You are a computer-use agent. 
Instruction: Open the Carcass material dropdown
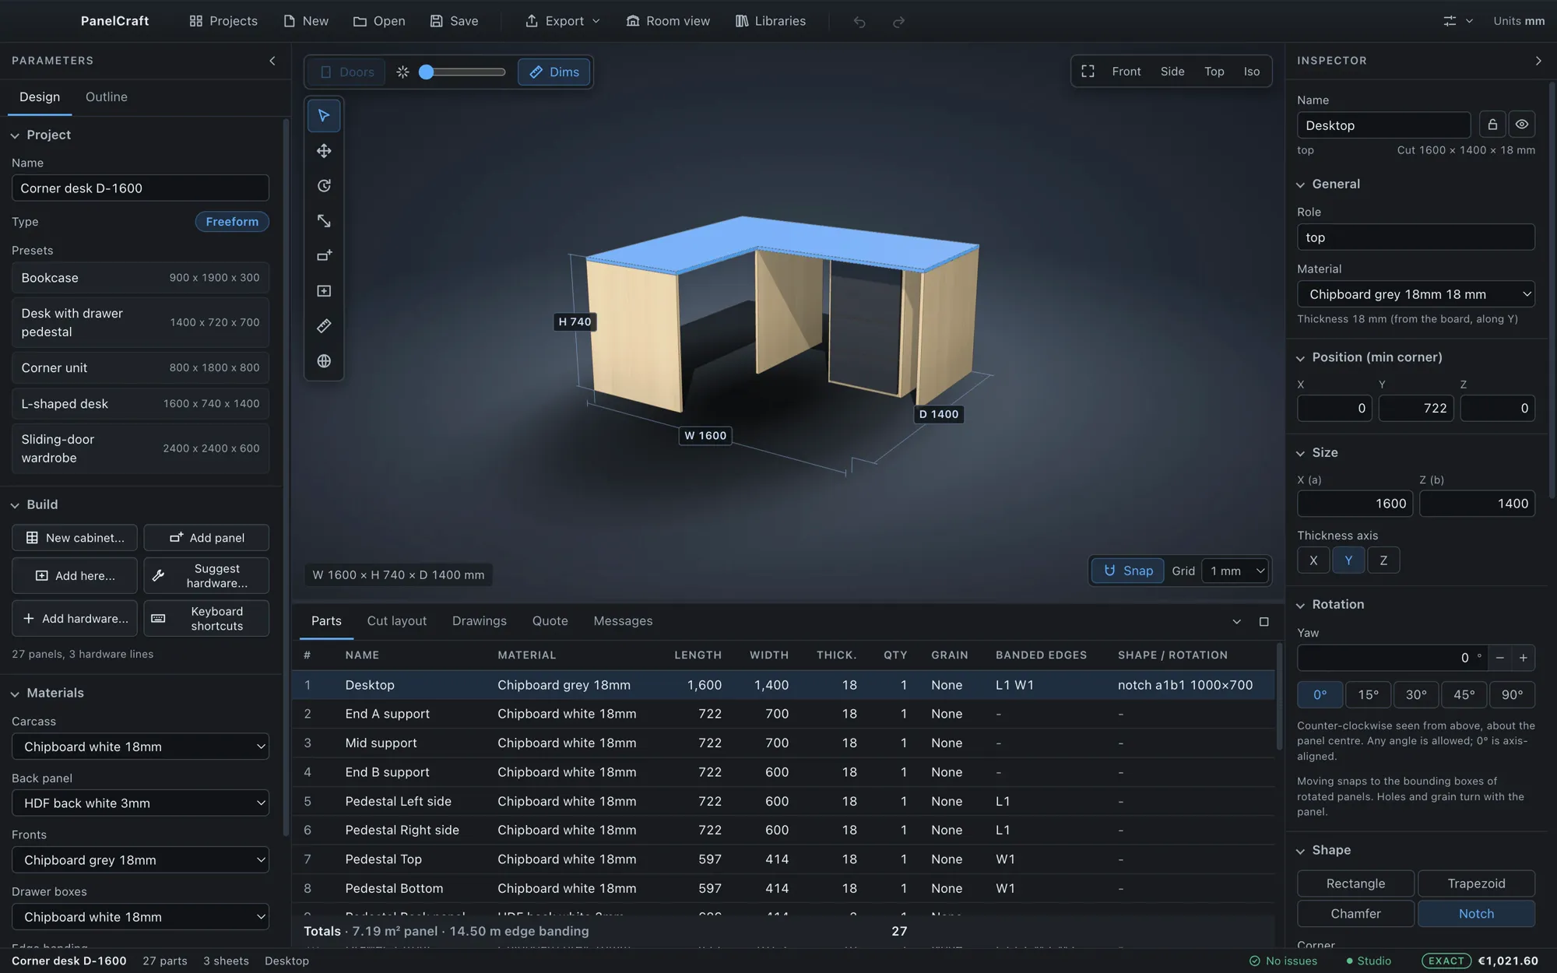(x=140, y=746)
